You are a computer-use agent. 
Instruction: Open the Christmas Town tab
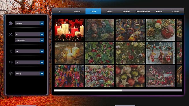point(143,12)
